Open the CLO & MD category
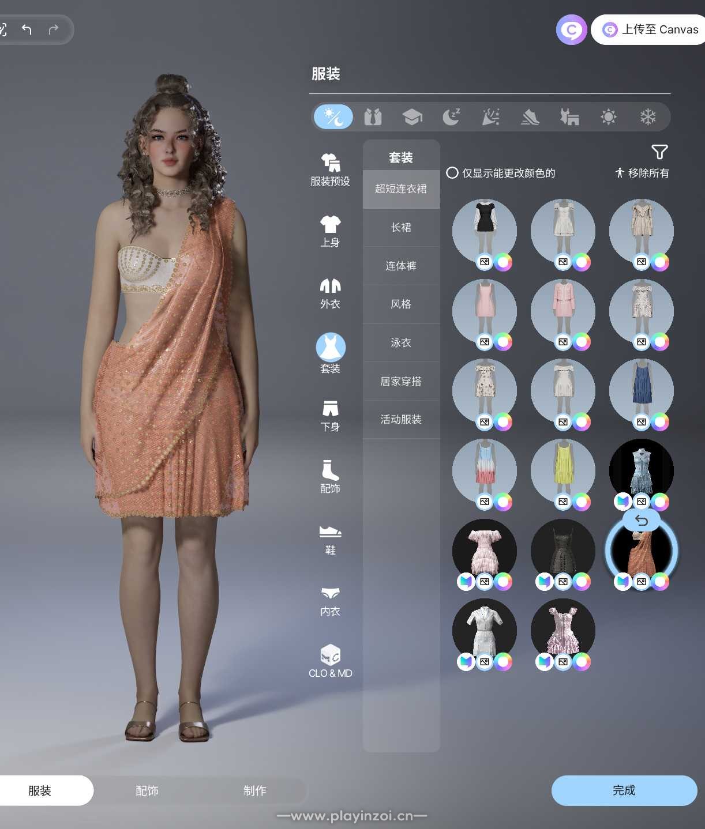 click(330, 661)
